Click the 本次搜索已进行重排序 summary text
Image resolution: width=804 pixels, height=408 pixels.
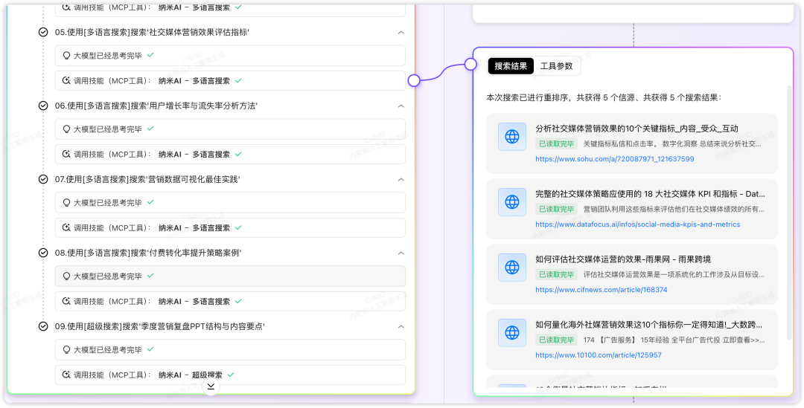604,97
